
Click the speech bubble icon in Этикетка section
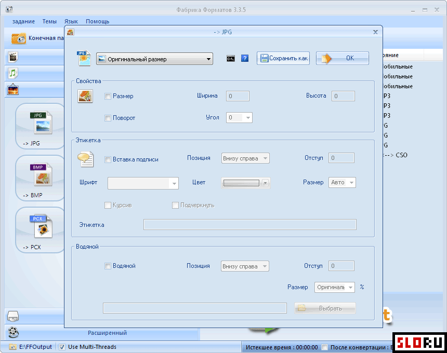pos(86,159)
